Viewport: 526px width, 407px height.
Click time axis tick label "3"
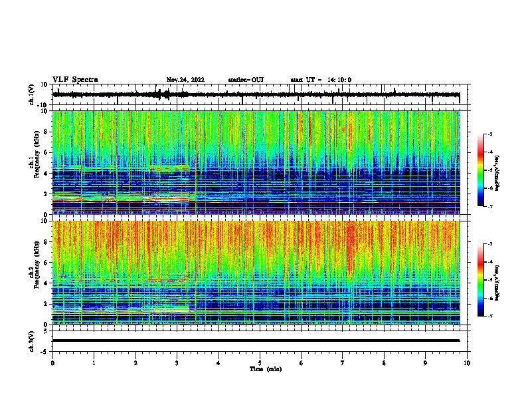(x=177, y=363)
